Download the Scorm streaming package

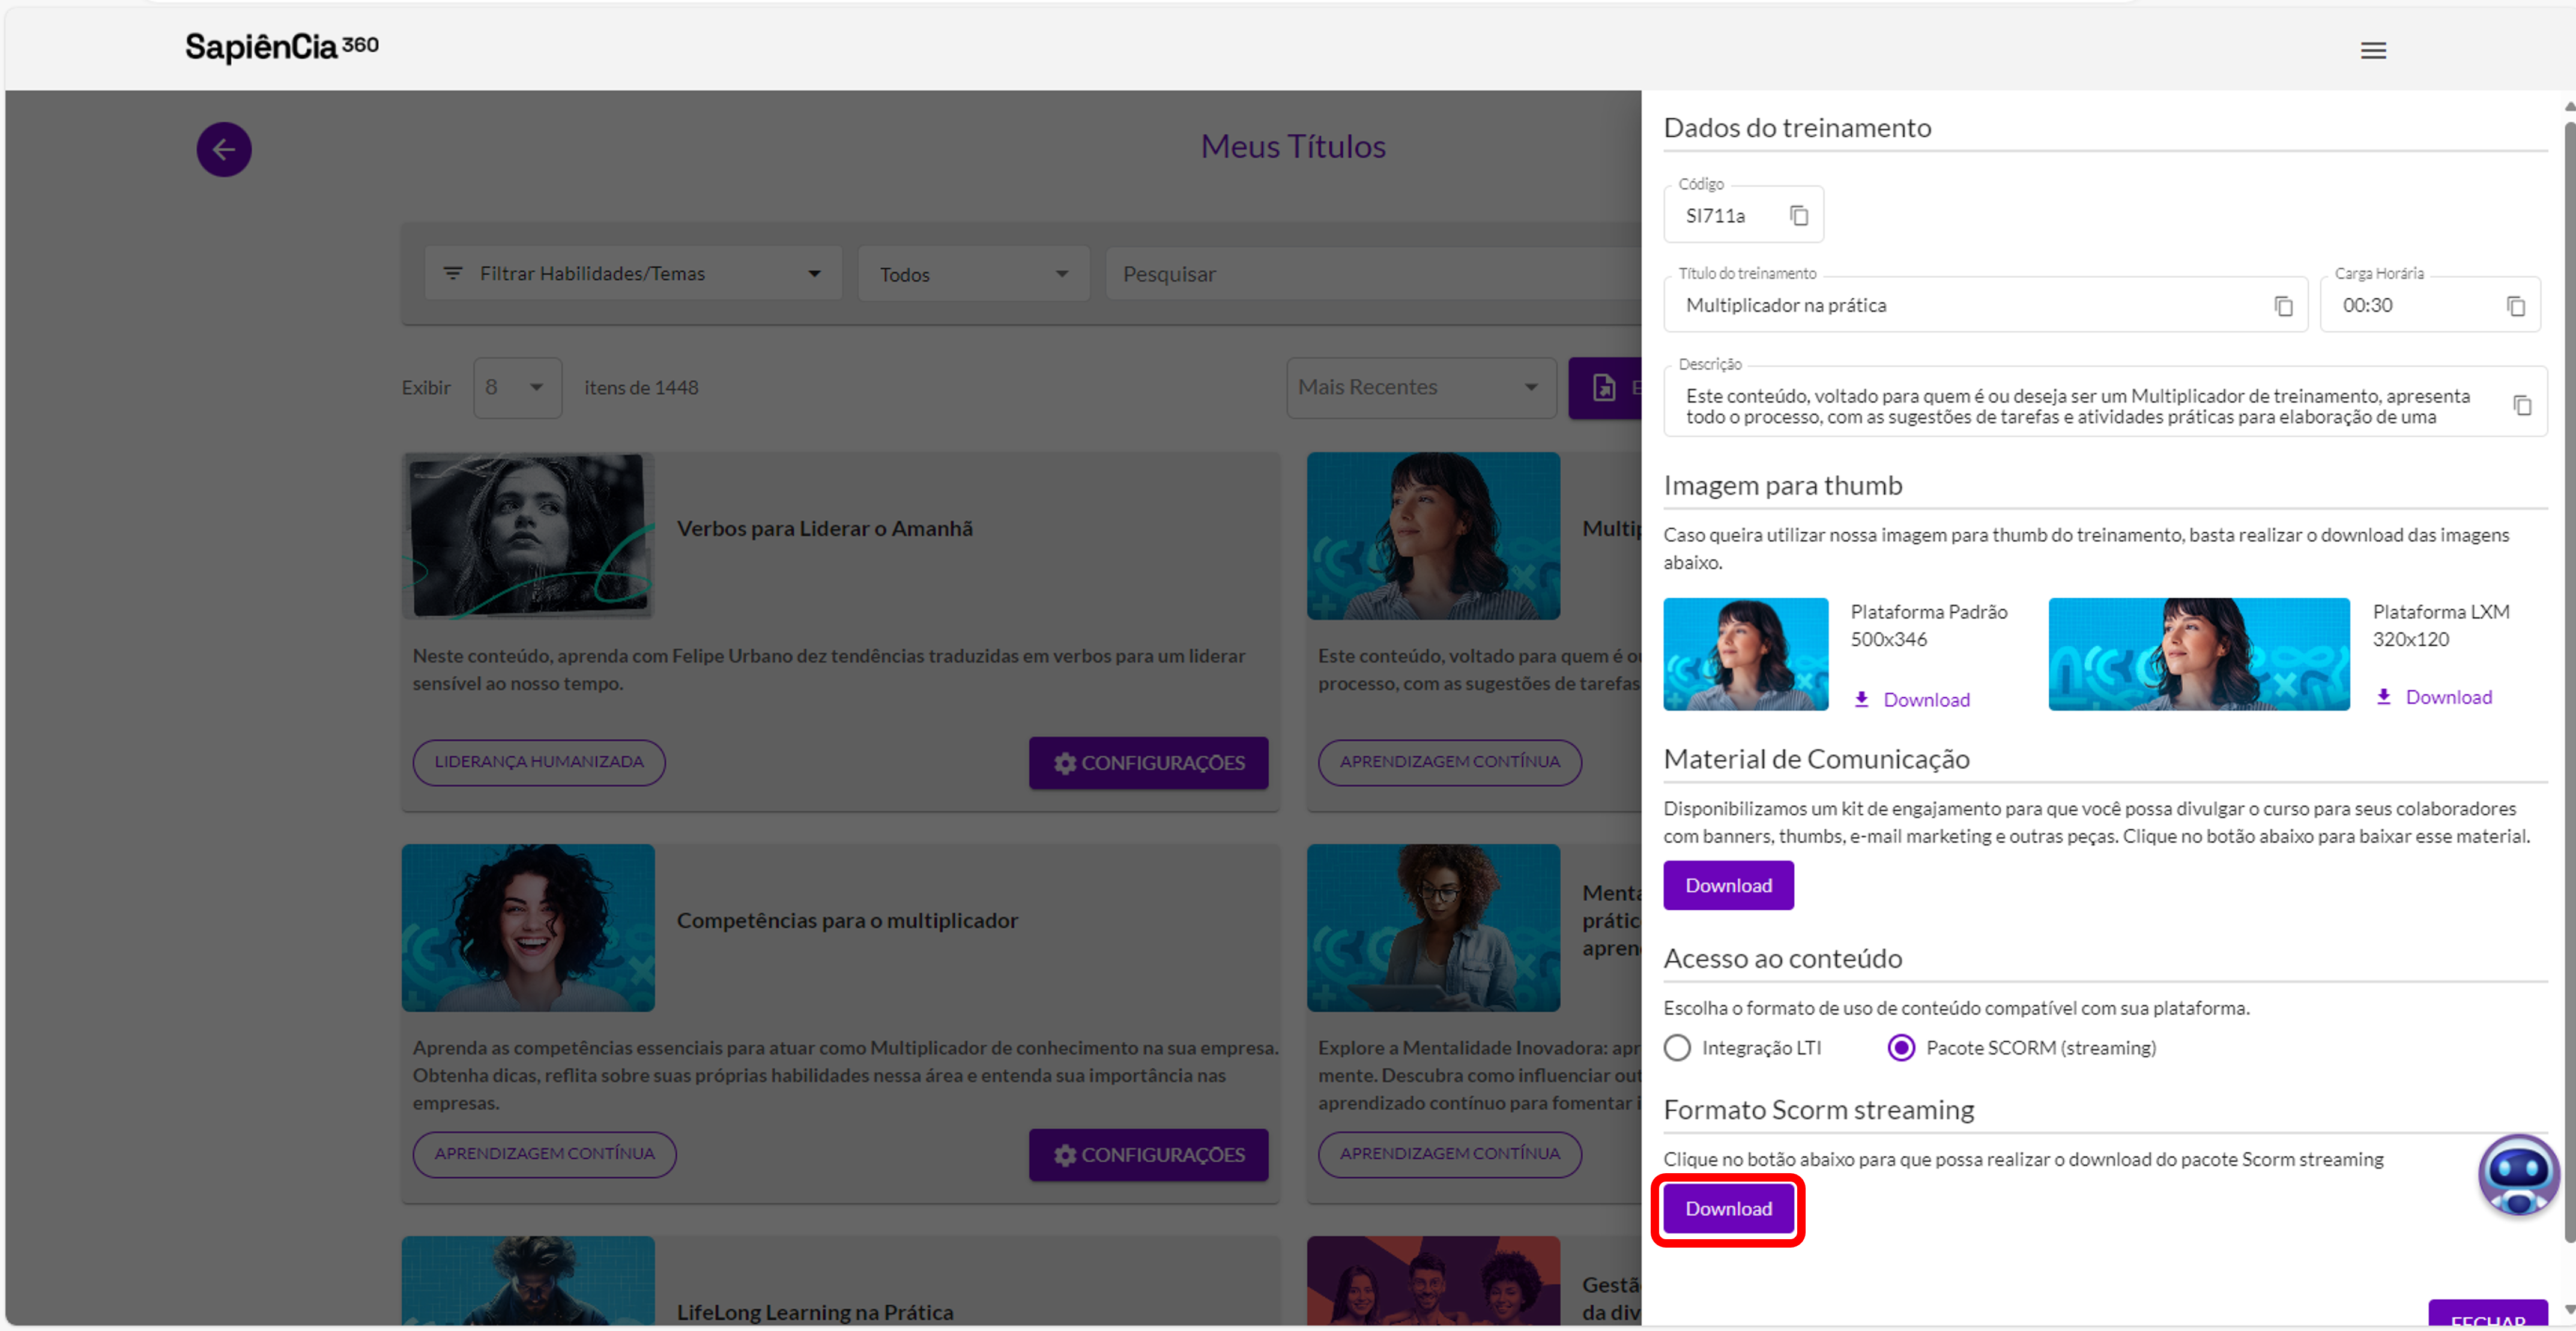pyautogui.click(x=1728, y=1208)
